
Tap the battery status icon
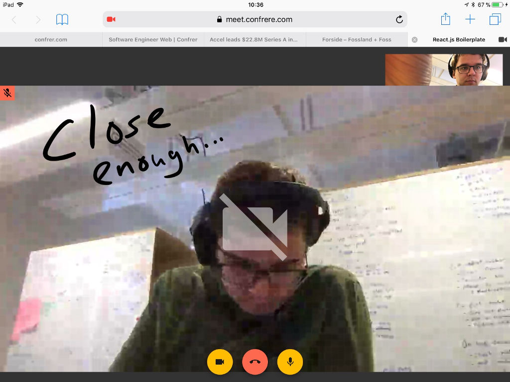[x=498, y=4]
